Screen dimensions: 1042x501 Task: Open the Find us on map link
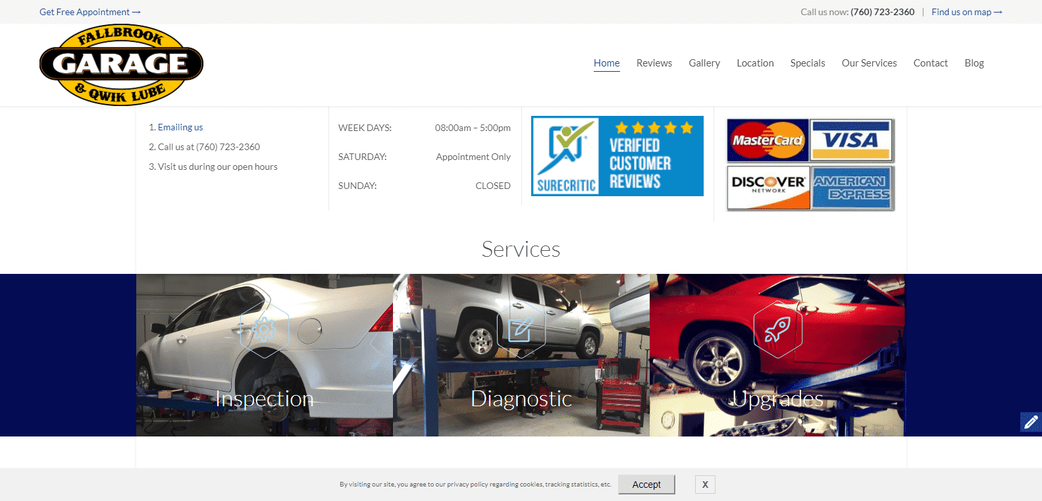click(966, 12)
